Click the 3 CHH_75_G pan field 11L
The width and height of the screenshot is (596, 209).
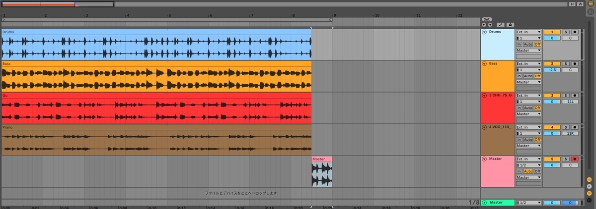click(570, 102)
